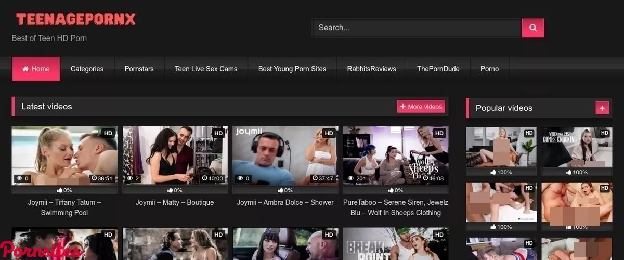The width and height of the screenshot is (624, 260).
Task: Focus the Search text field
Action: coord(416,28)
